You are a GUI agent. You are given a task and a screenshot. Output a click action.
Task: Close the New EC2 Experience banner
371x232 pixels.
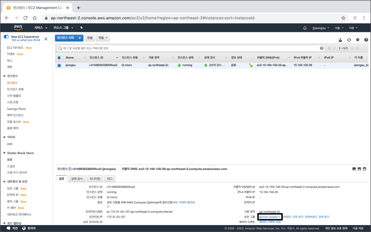(x=46, y=39)
